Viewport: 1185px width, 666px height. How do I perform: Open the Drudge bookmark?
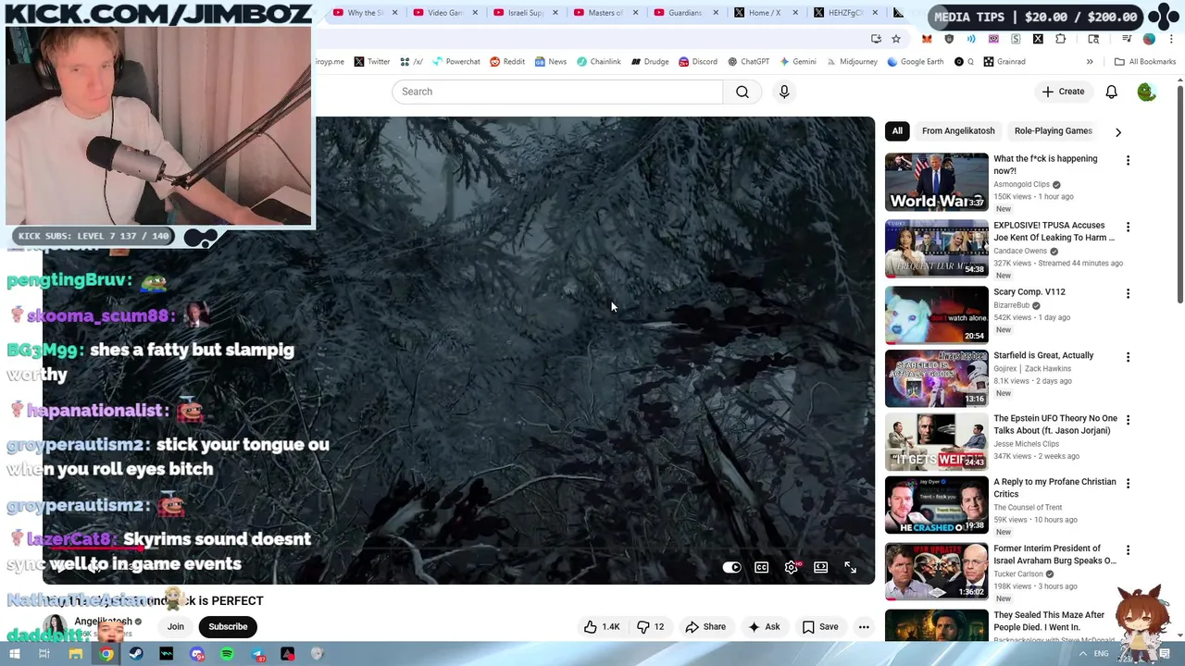coord(650,62)
